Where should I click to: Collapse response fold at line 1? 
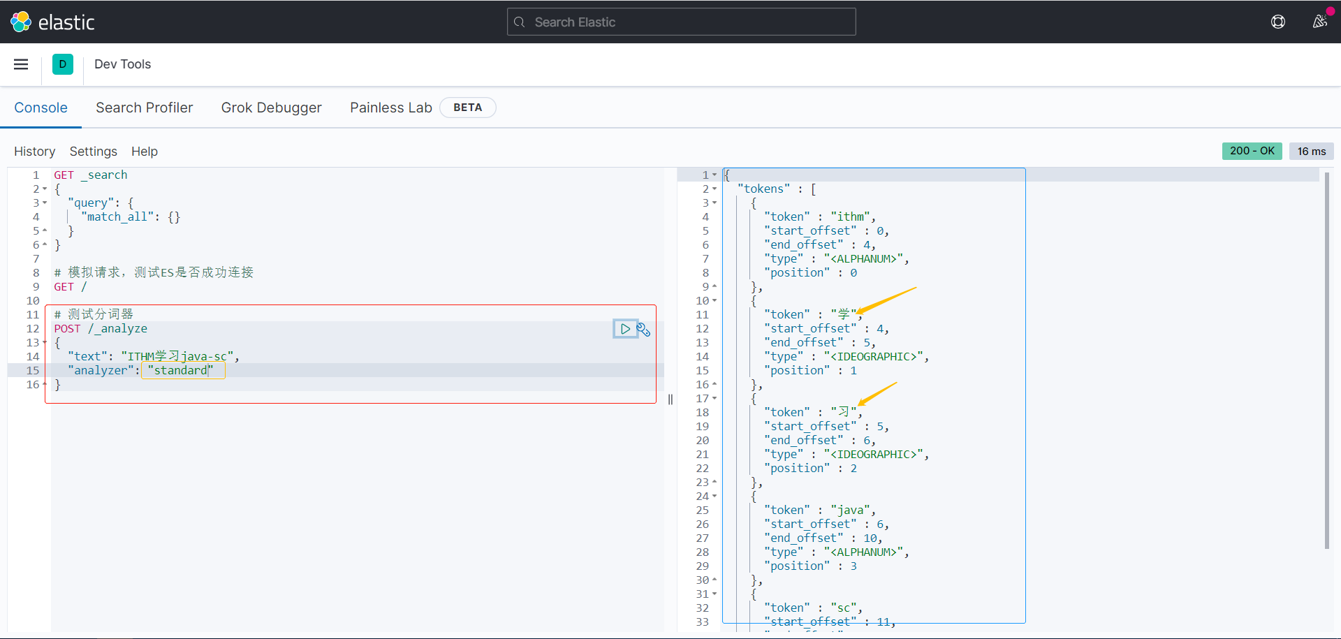715,175
